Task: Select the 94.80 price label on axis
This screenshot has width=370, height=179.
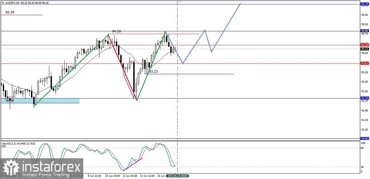Action: click(x=364, y=31)
